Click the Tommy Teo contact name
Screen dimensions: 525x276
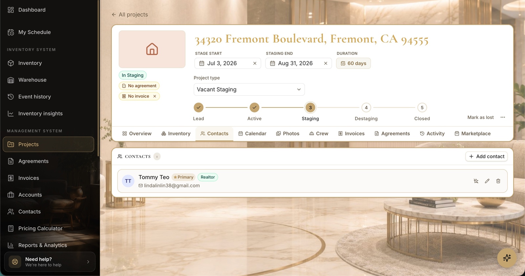click(154, 177)
